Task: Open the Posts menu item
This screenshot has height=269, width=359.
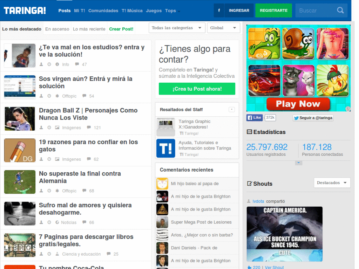Action: pos(65,11)
